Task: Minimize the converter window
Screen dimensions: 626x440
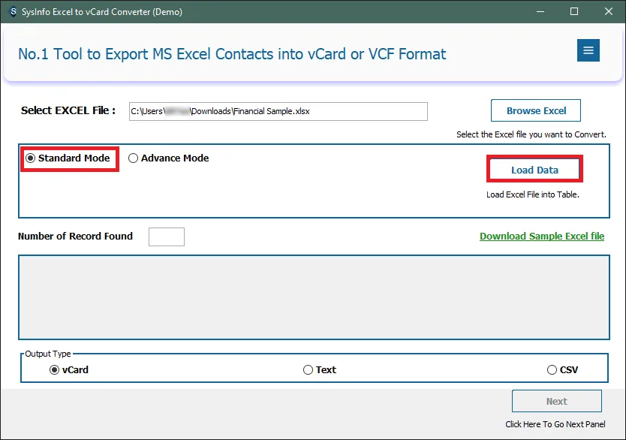Action: (x=539, y=12)
